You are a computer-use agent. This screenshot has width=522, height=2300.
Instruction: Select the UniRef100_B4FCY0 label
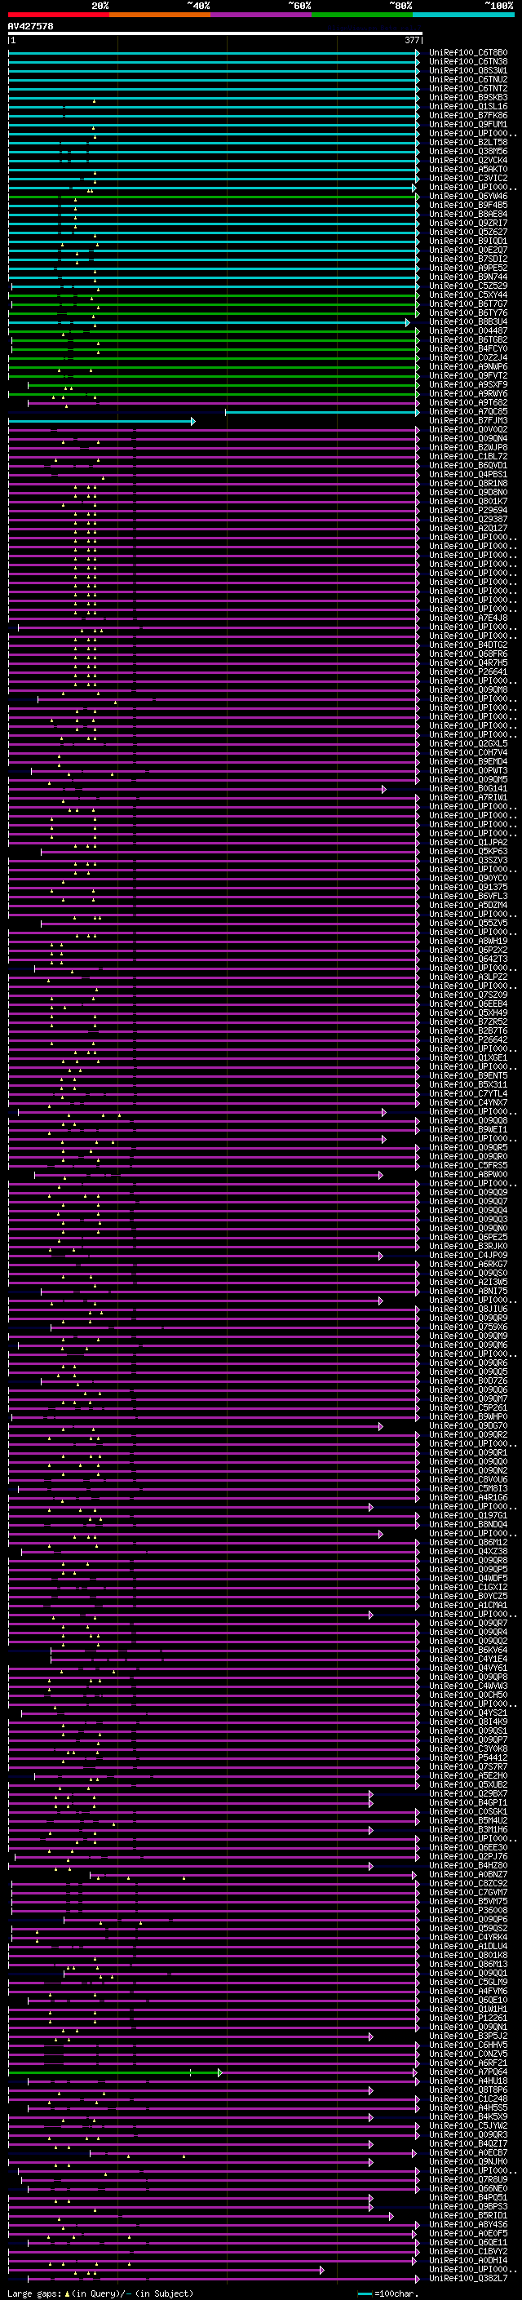click(x=468, y=348)
